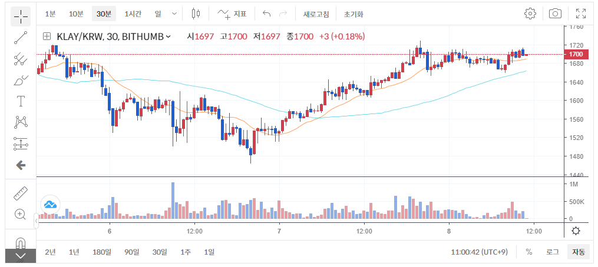Select the 90일 date range
The width and height of the screenshot is (598, 267).
[x=131, y=252]
